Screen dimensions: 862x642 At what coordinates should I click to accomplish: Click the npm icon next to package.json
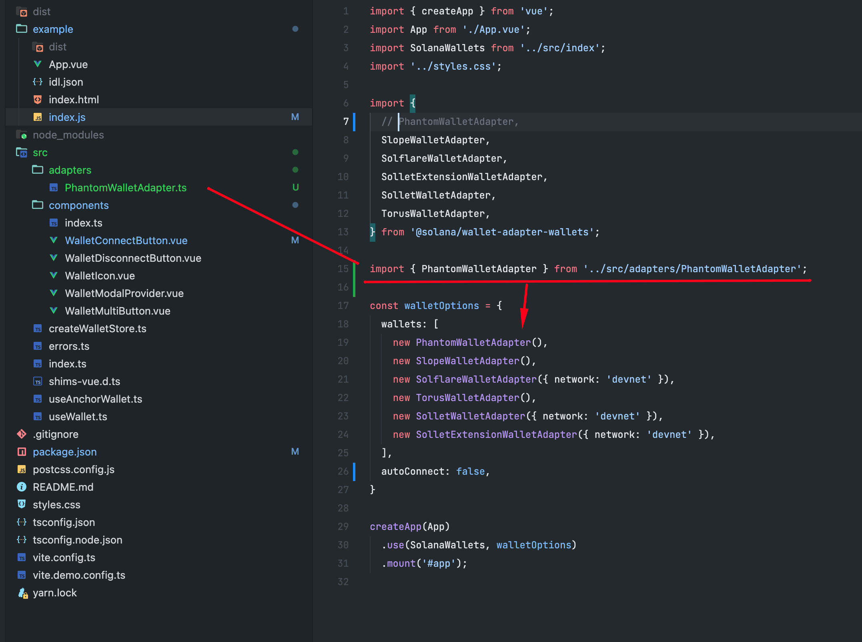[22, 451]
